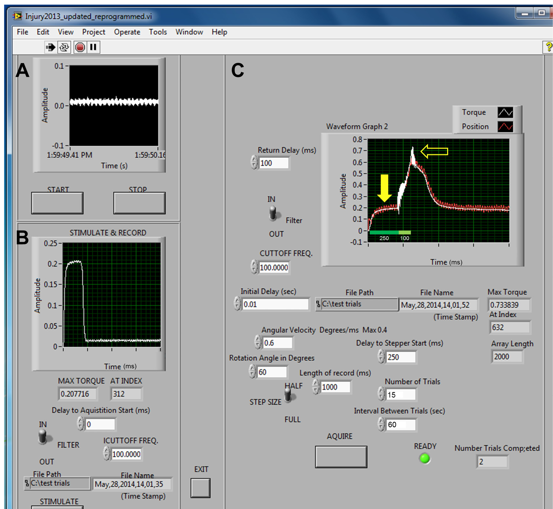The height and width of the screenshot is (509, 553).
Task: Click the Run Continuously icon
Action: (64, 48)
